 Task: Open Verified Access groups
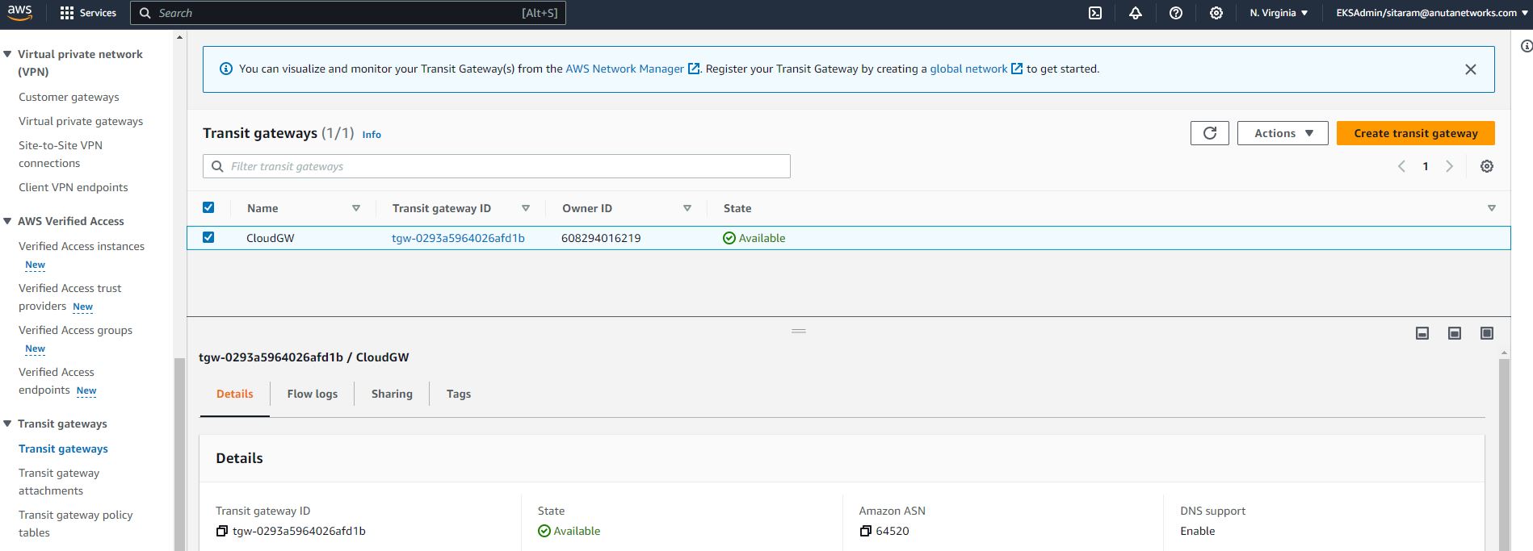75,330
